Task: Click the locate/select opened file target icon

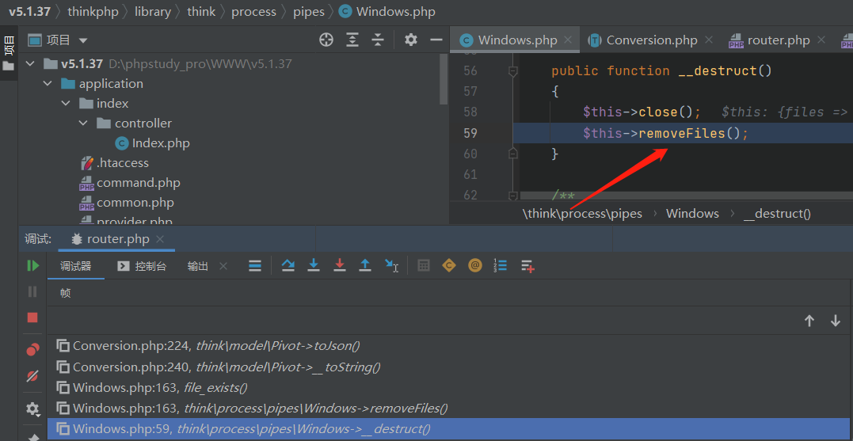Action: pyautogui.click(x=326, y=40)
